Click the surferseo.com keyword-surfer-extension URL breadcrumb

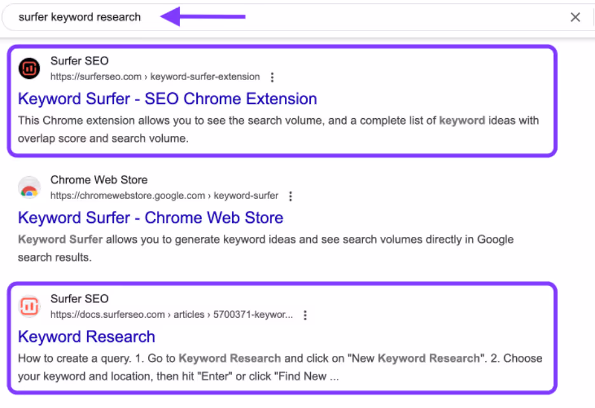(x=155, y=77)
